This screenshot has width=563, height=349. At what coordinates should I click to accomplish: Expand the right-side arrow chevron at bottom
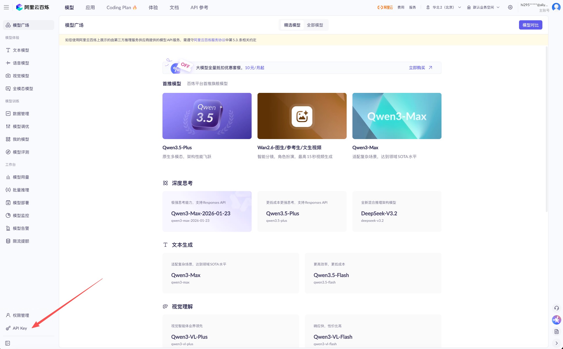click(556, 343)
